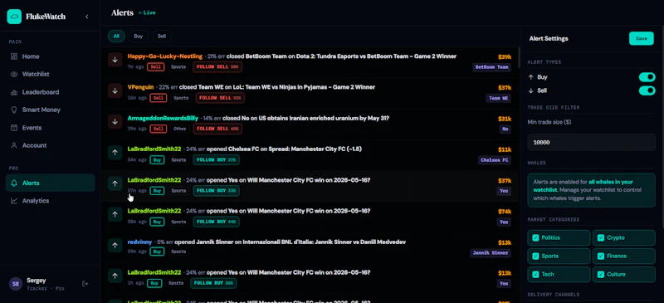Click FOLLOW BUY 37% on Chelsea alert
The width and height of the screenshot is (664, 303).
[216, 159]
